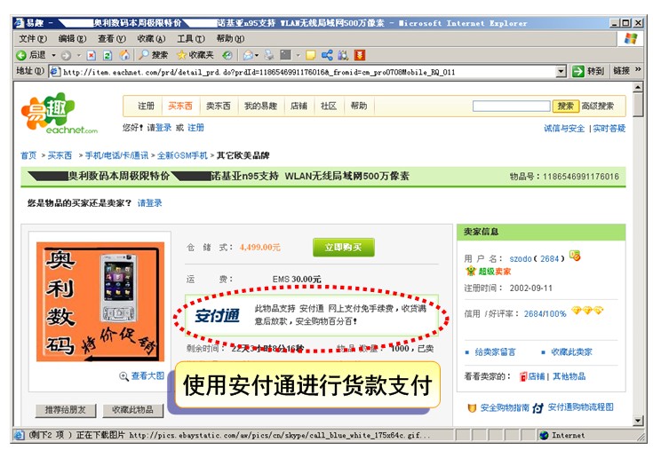Click the seller badge icon next to 2684
Screen dimensions: 653x450
(575, 256)
